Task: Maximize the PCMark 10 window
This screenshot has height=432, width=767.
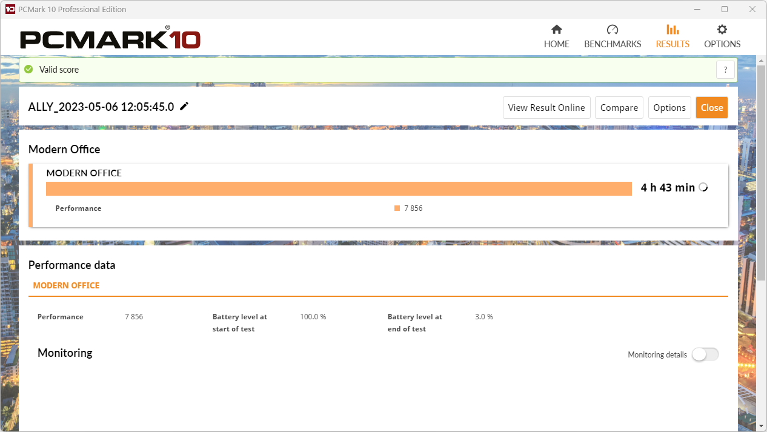Action: tap(725, 9)
